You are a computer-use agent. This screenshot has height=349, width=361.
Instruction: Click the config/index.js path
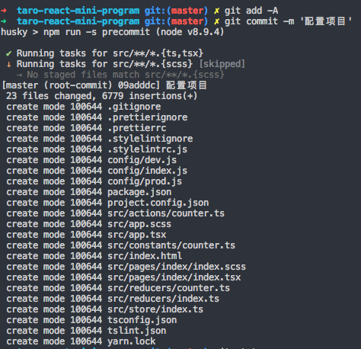[x=148, y=171]
